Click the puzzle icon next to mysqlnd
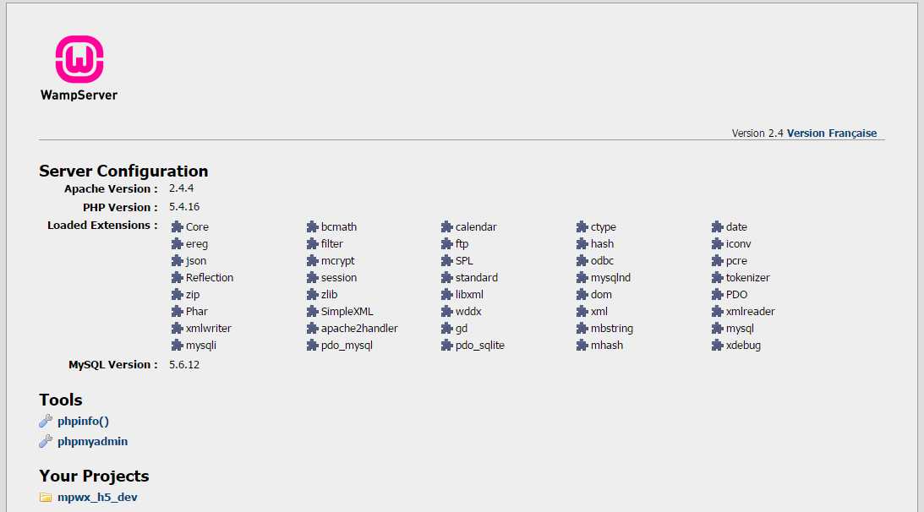The image size is (924, 512). click(x=582, y=277)
